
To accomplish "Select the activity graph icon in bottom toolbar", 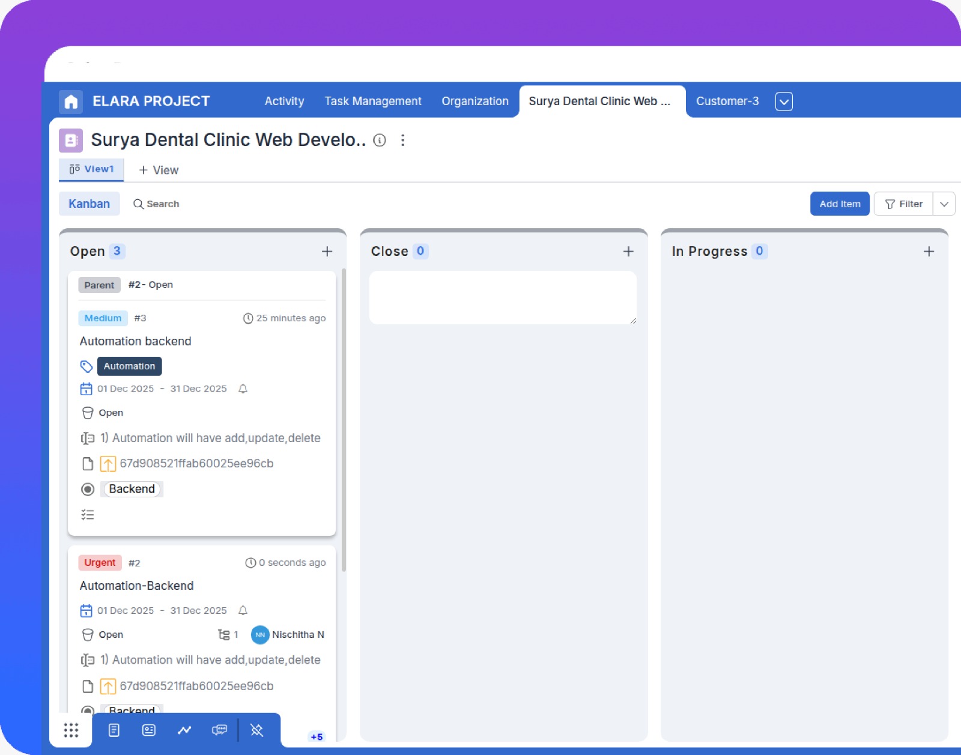I will (x=184, y=730).
